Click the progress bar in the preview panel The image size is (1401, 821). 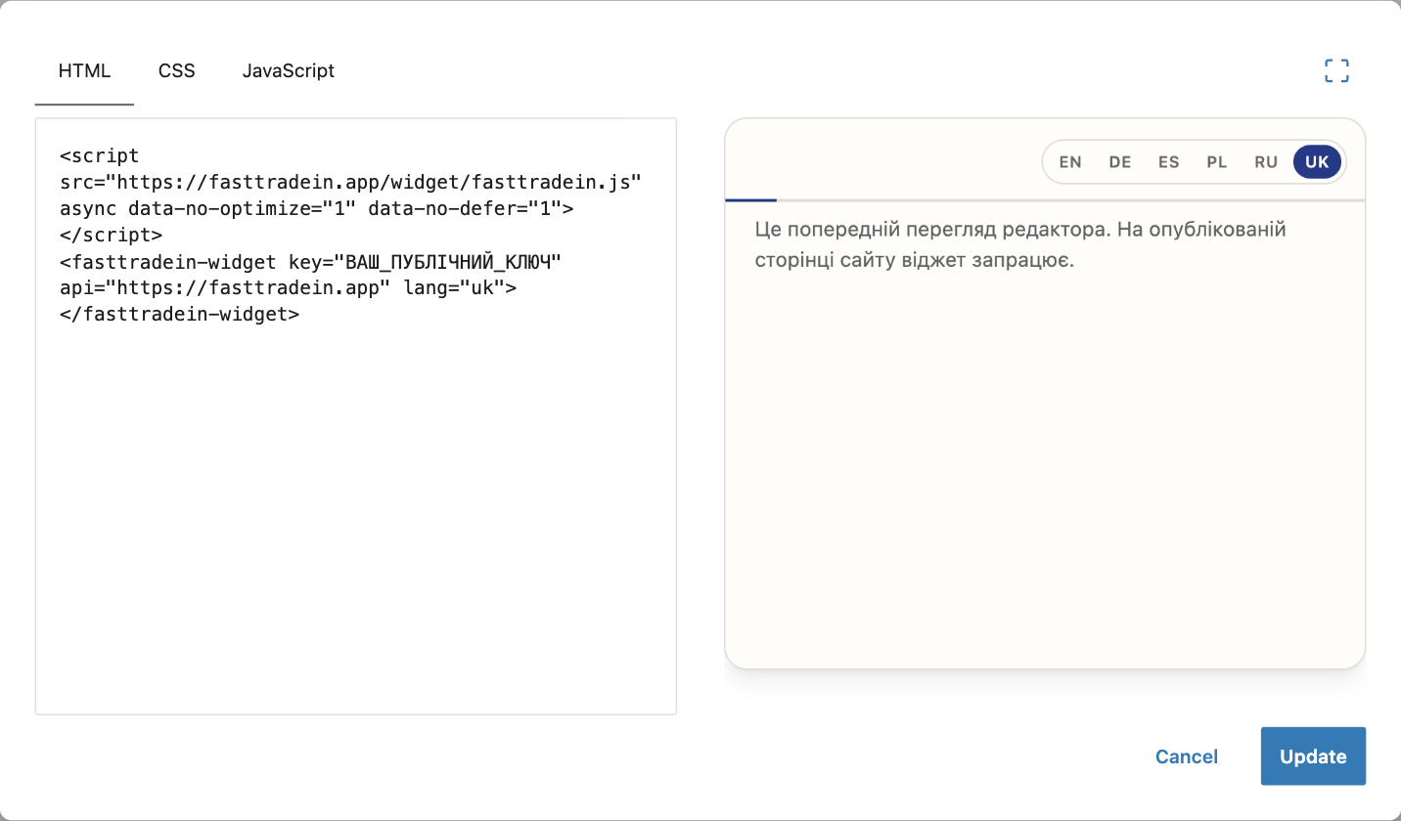pyautogui.click(x=1045, y=199)
